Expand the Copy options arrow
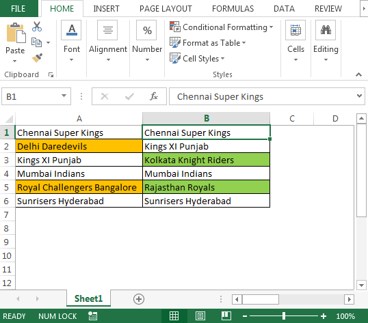368x323 pixels. pos(48,42)
